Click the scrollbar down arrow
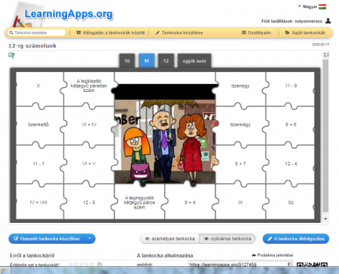Image resolution: width=339 pixels, height=274 pixels. [325, 219]
